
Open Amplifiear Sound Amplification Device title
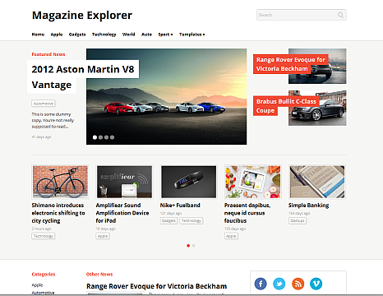(x=122, y=213)
